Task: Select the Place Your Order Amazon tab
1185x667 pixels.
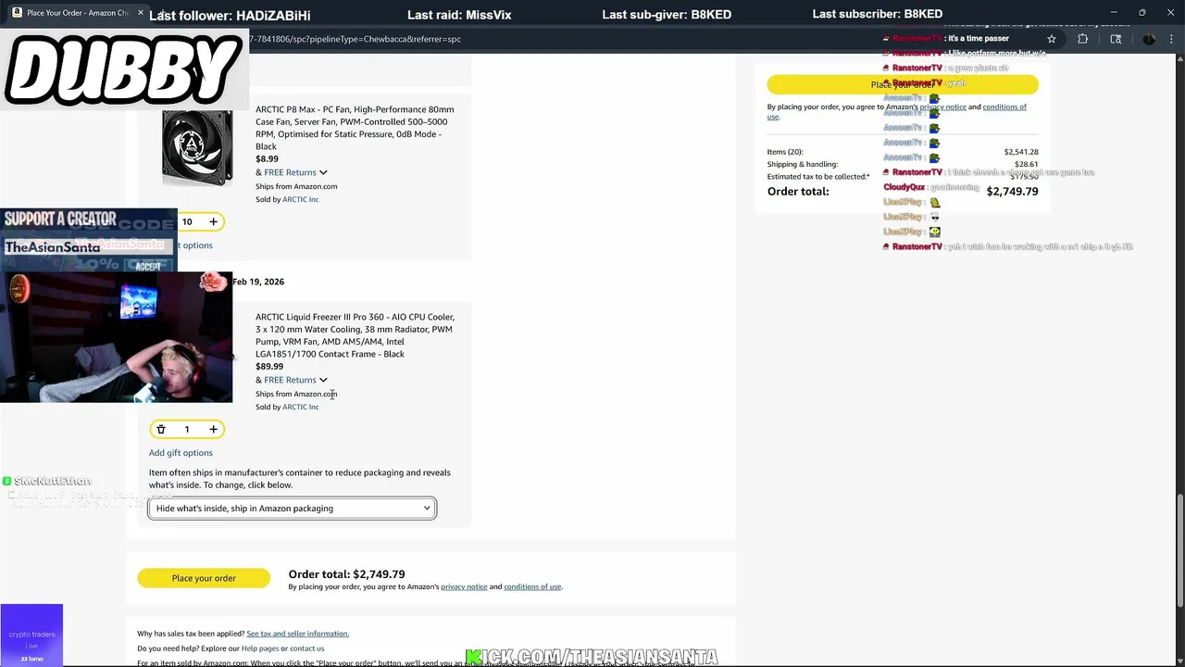Action: coord(78,13)
